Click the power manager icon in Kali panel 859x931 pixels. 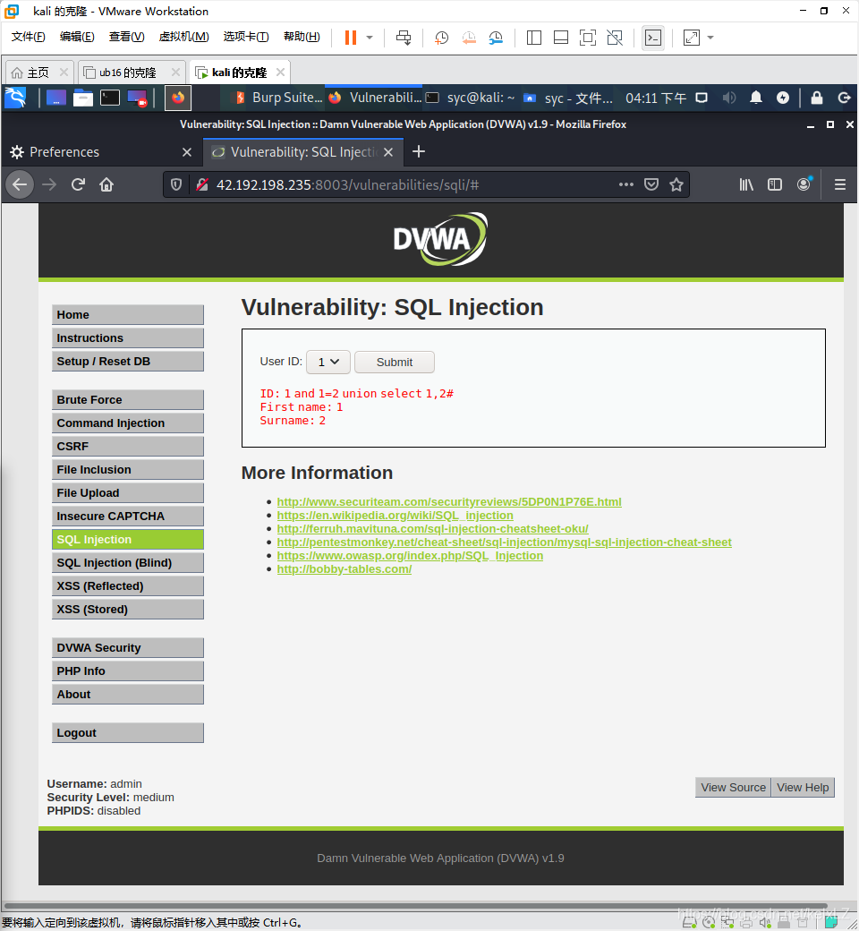(783, 98)
